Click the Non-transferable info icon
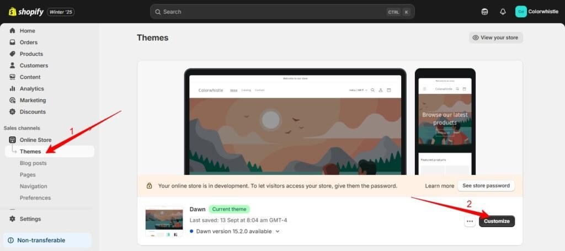Image resolution: width=565 pixels, height=251 pixels. point(11,240)
